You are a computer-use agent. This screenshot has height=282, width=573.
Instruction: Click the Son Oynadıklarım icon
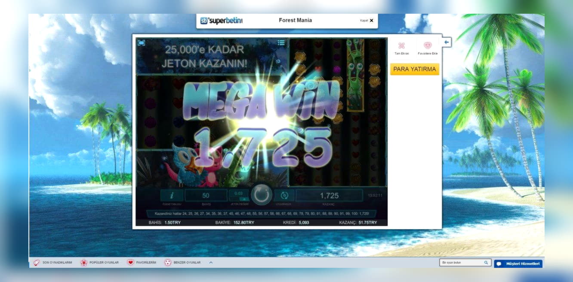click(37, 262)
